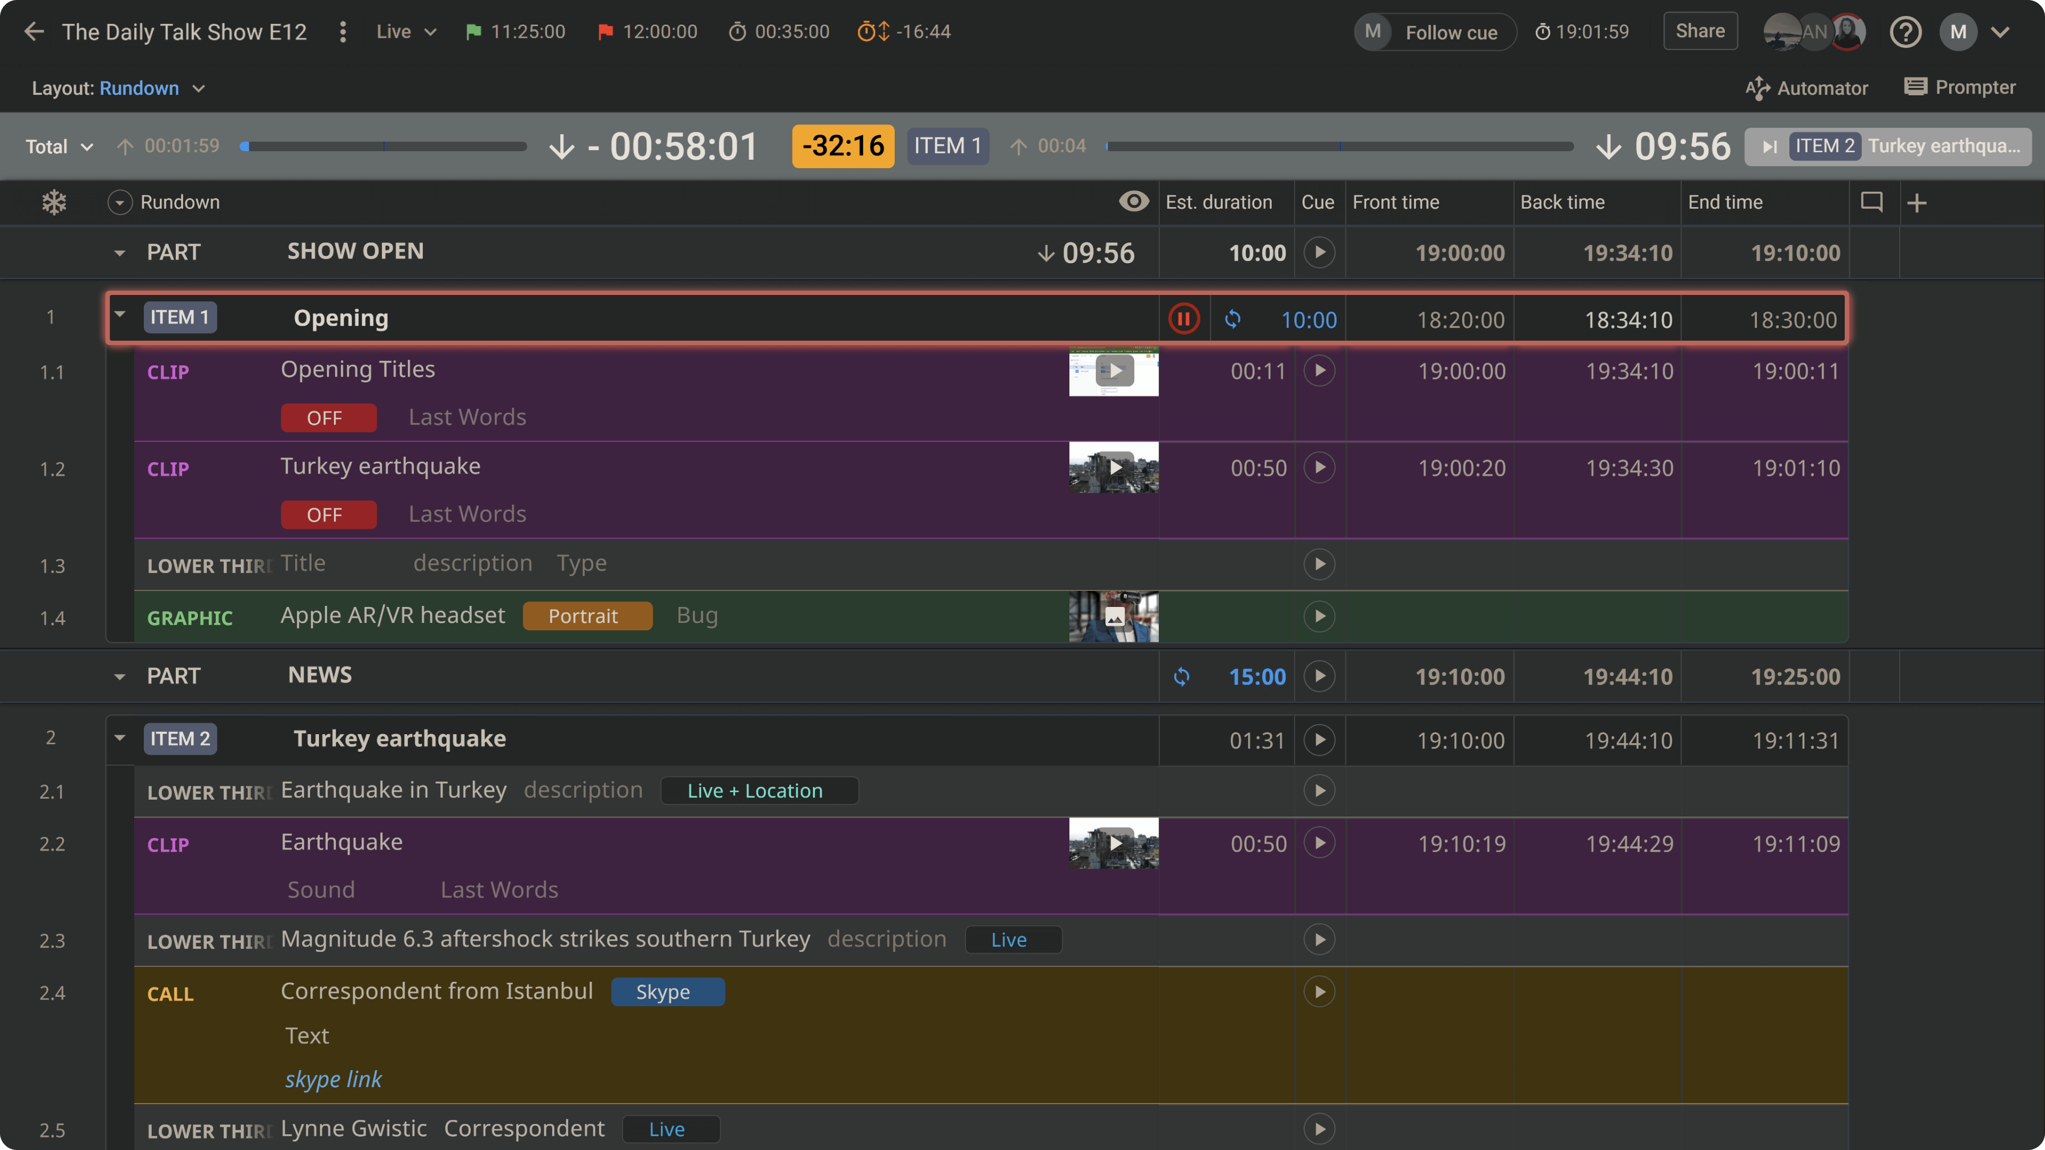2045x1150 pixels.
Task: Collapse ITEM 1 Opening section expander
Action: point(119,316)
